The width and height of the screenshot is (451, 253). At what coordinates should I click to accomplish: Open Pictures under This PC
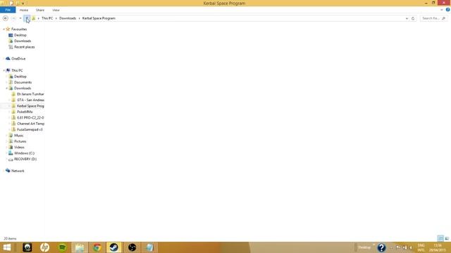click(x=20, y=141)
